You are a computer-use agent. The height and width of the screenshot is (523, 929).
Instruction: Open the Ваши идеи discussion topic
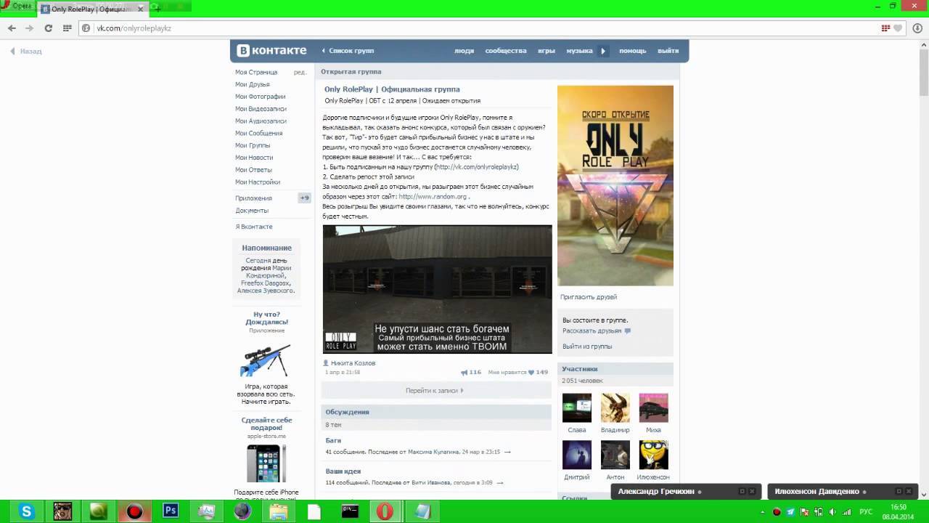tap(343, 471)
